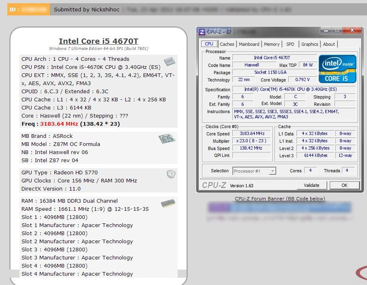Click the Core Speed value 3183.64 MHz
The height and width of the screenshot is (285, 367).
[x=252, y=134]
